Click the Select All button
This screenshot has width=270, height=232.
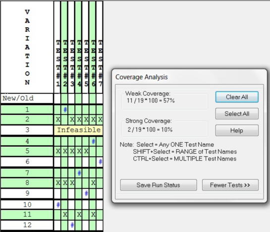(237, 114)
